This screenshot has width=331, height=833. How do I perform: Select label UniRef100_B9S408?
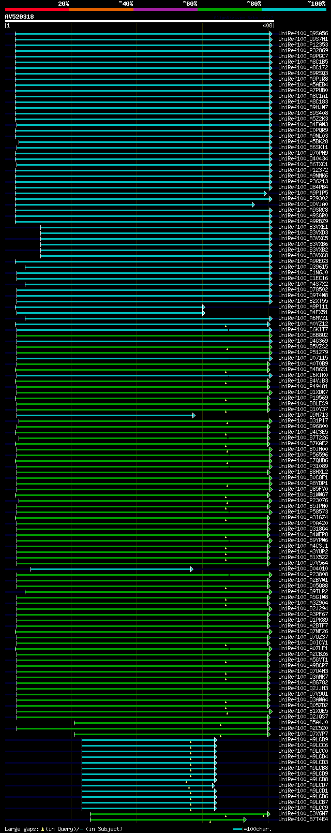tap(303, 113)
